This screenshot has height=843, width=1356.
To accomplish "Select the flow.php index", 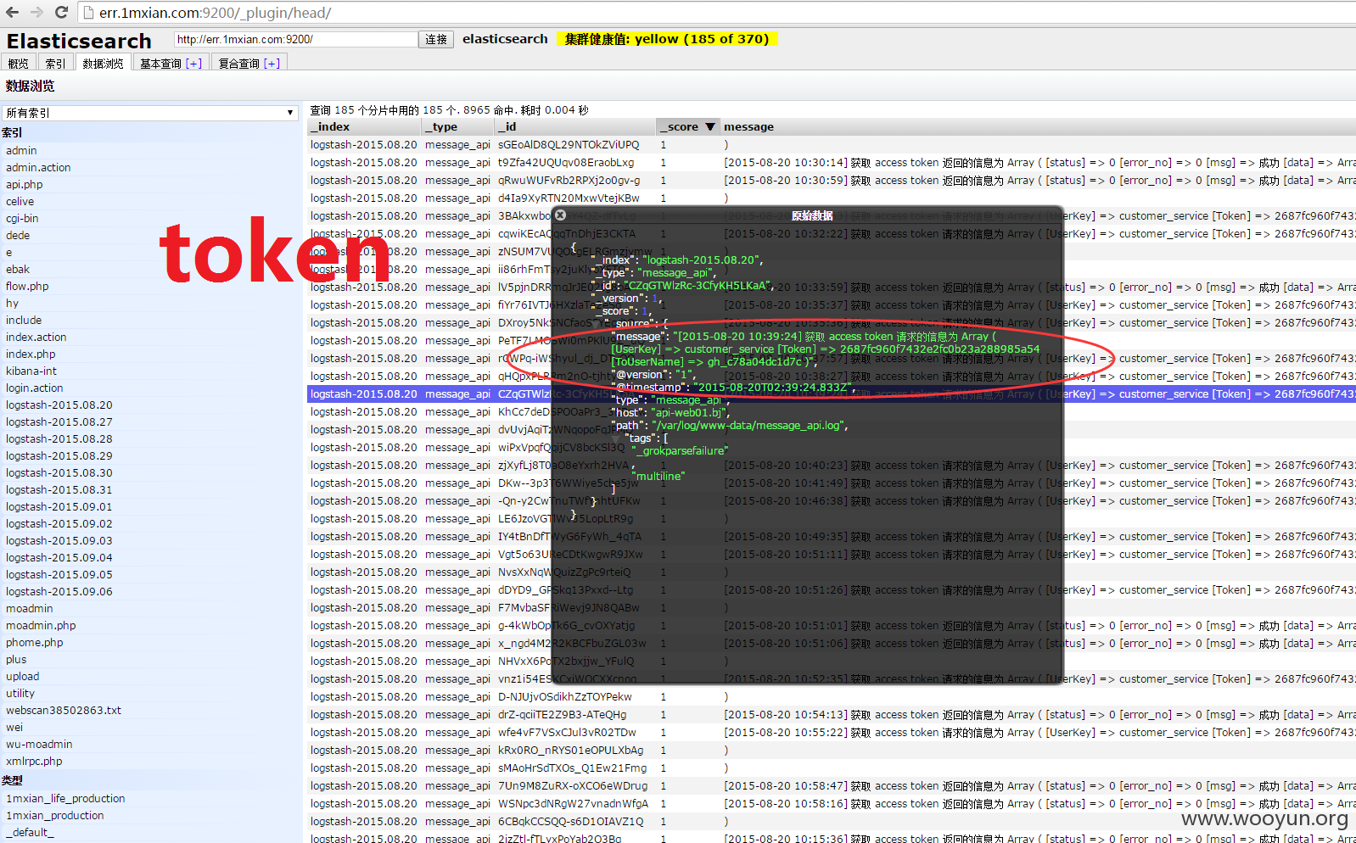I will click(x=27, y=287).
